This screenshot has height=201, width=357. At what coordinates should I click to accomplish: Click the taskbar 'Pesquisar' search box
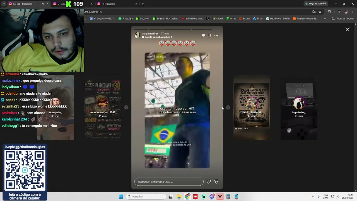145,197
